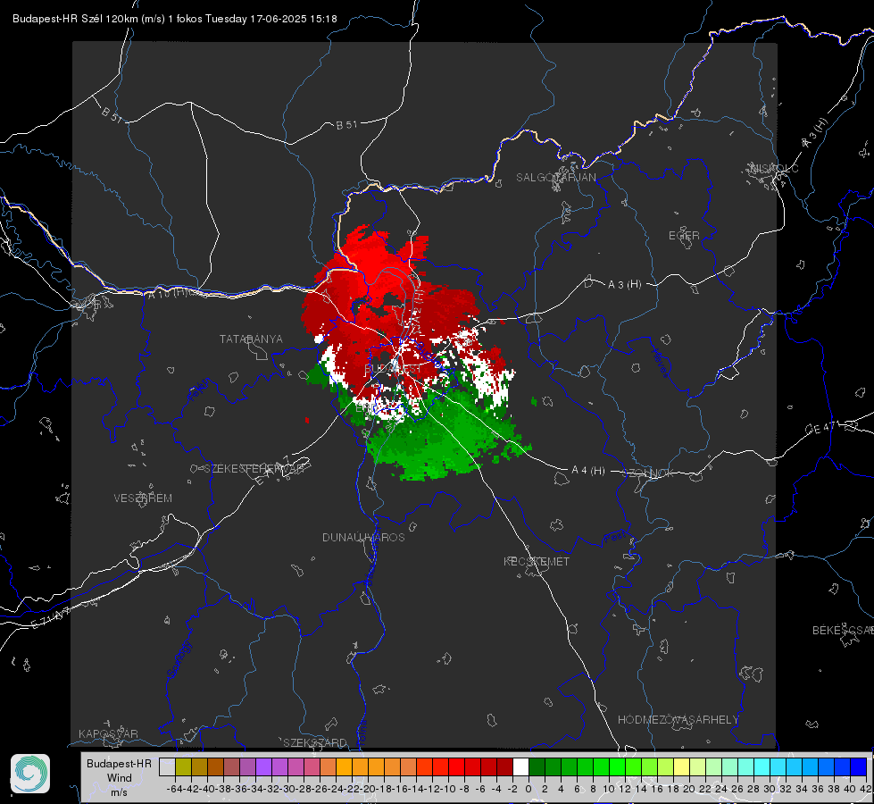Click the white zero-velocity swatch in the legend
This screenshot has height=804, width=874.
point(520,766)
